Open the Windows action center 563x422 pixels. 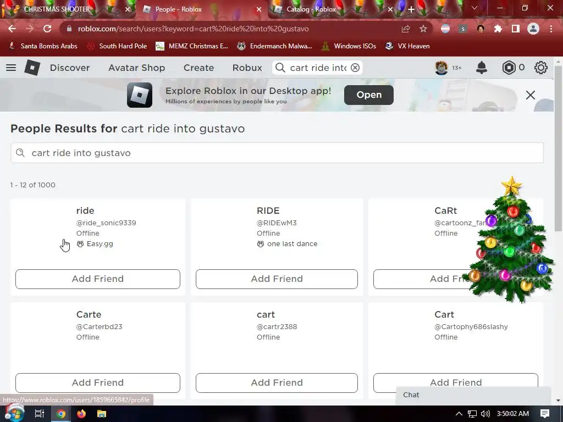[x=544, y=413]
